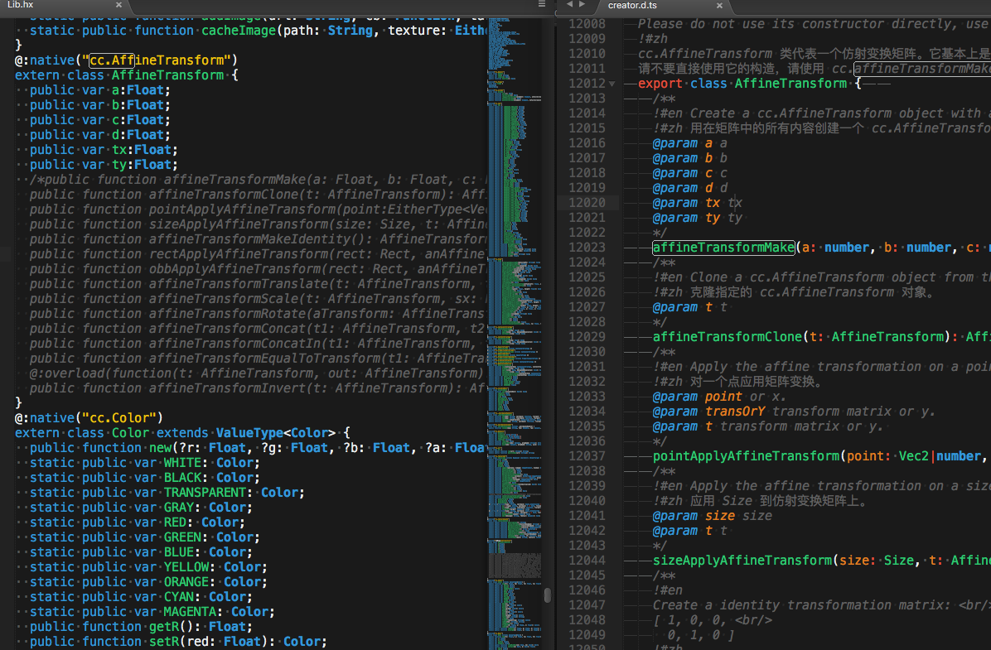Click '@param transOrY transform matrix or y.' line
The height and width of the screenshot is (650, 991).
pyautogui.click(x=795, y=412)
